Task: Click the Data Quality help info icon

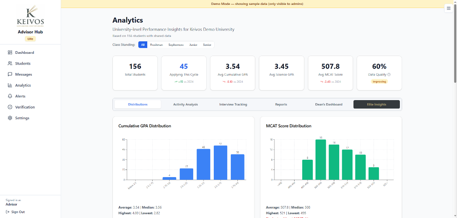Action: click(x=389, y=75)
